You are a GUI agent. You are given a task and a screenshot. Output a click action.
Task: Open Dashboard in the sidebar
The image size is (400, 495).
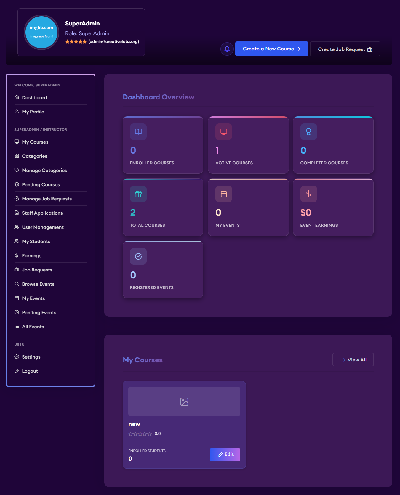point(50,97)
